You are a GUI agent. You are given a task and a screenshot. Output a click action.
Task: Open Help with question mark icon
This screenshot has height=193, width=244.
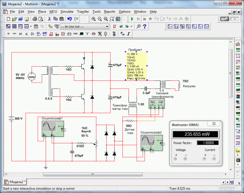coord(145,26)
